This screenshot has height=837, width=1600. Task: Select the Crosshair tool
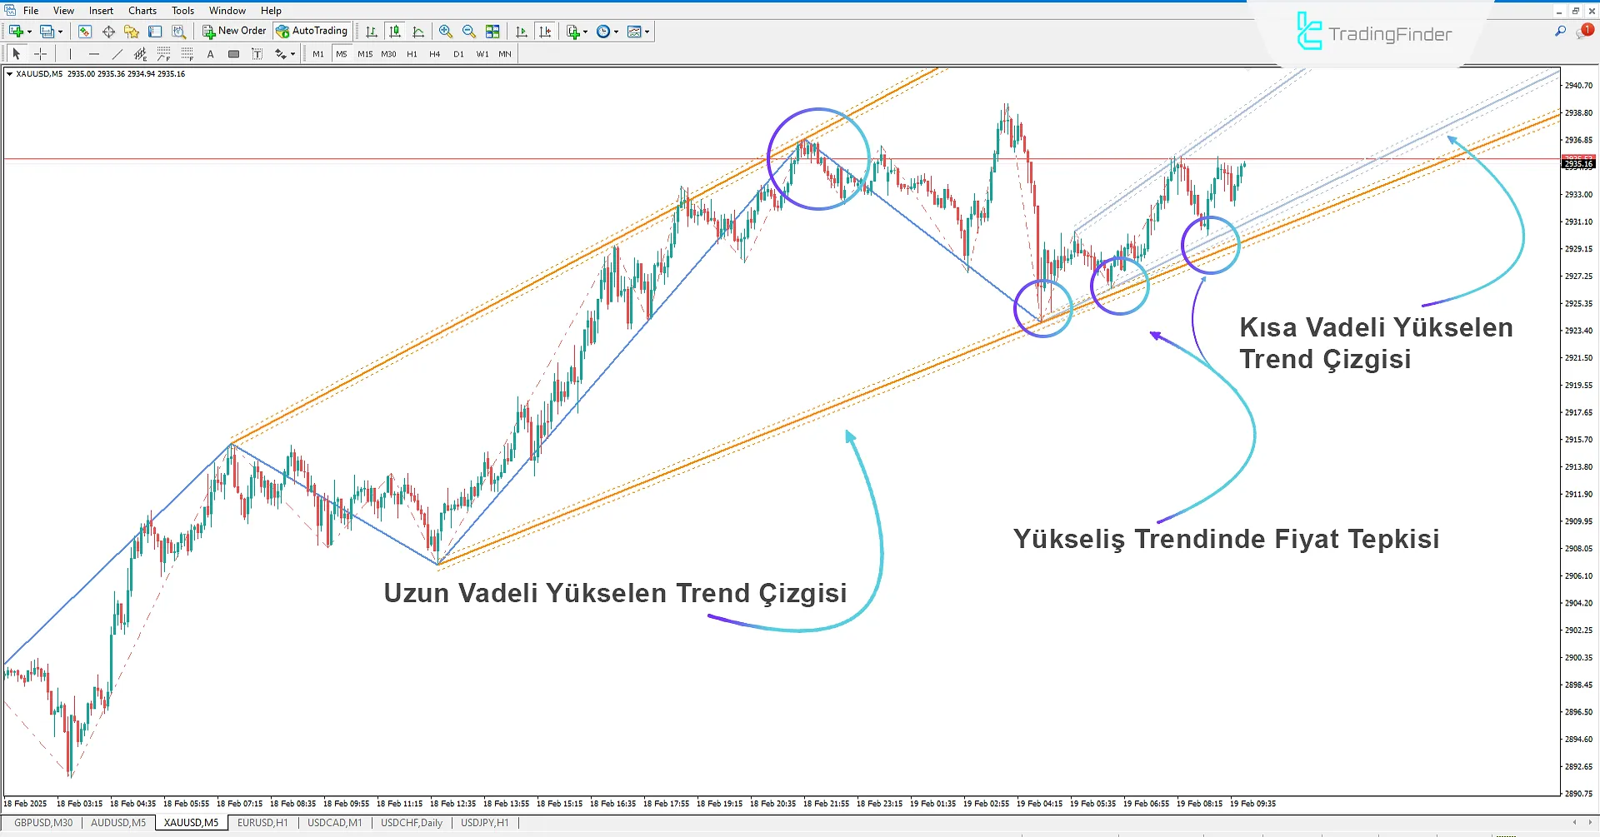click(40, 53)
